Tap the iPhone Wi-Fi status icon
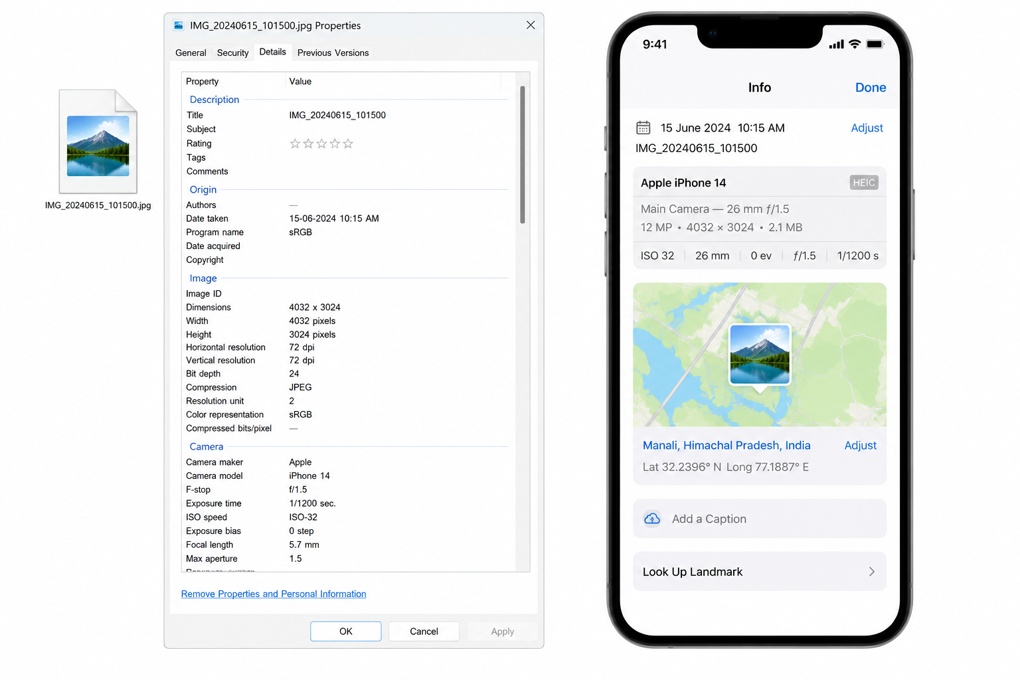Viewport: 1020px width, 680px height. 855,44
